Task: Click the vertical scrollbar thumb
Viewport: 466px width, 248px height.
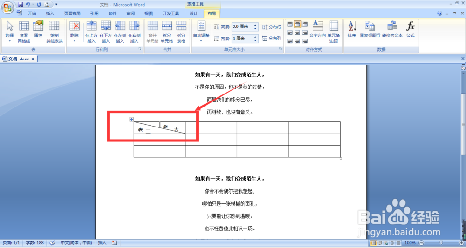Action: [x=463, y=124]
